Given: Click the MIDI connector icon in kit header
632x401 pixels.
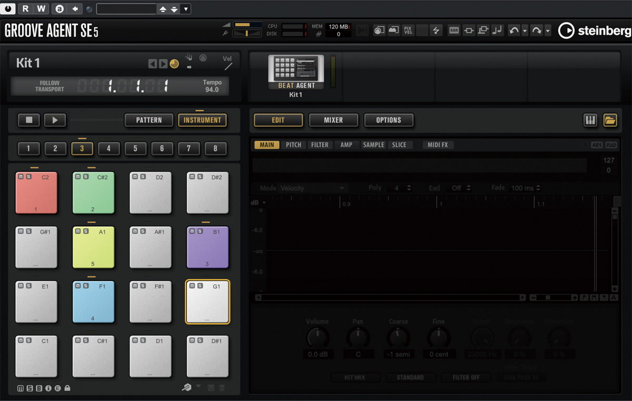Looking at the screenshot, I should [x=203, y=58].
